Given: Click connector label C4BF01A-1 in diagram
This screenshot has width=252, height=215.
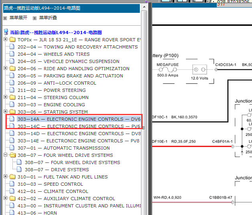Looking at the screenshot, I should [222, 142].
